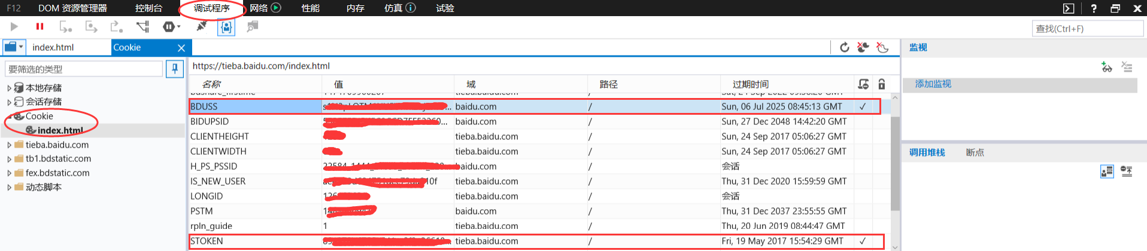Click the cookie table scrollbar up arrow
This screenshot has width=1147, height=251.
click(895, 97)
